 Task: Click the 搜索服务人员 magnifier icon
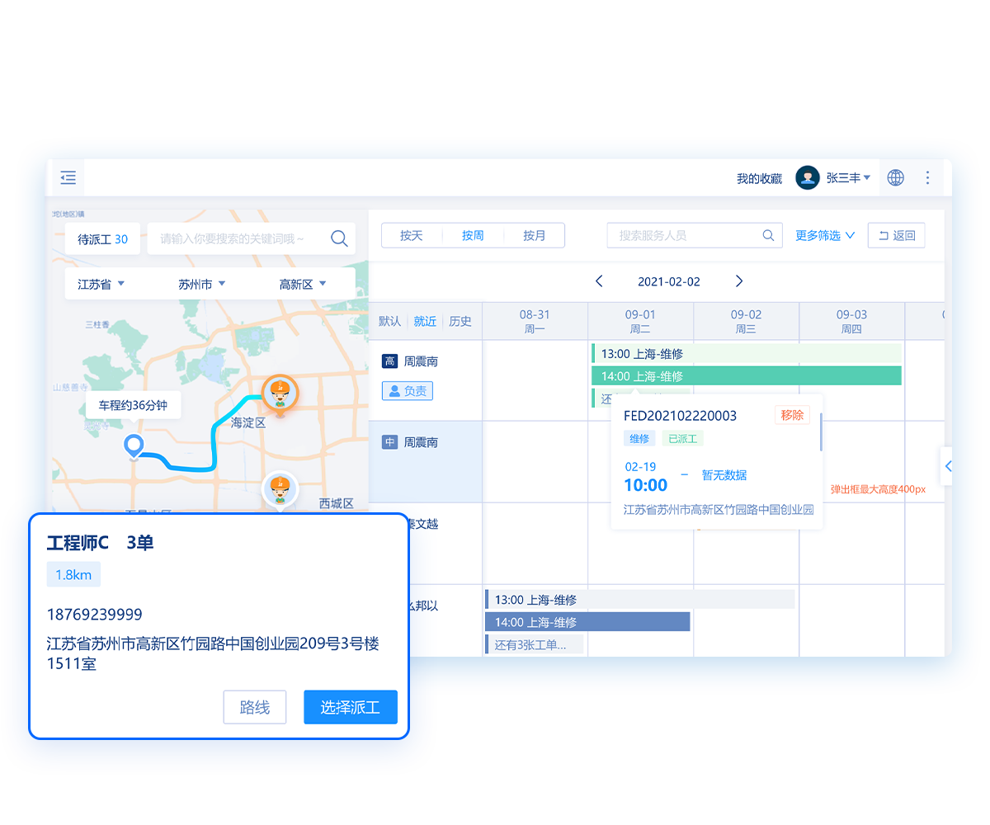tap(768, 235)
